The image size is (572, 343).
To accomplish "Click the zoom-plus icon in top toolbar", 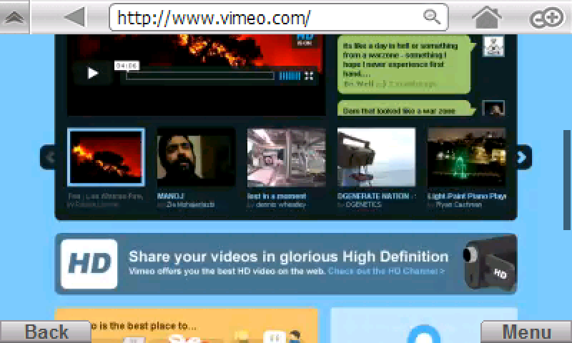I will pos(546,17).
